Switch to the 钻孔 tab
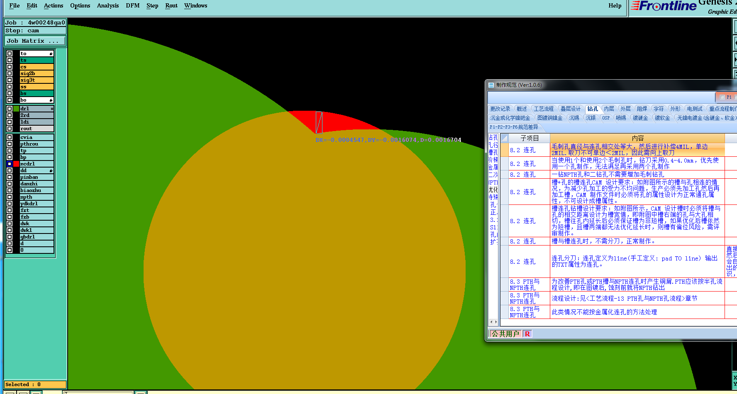Screen dimensions: 737x394 [593, 109]
